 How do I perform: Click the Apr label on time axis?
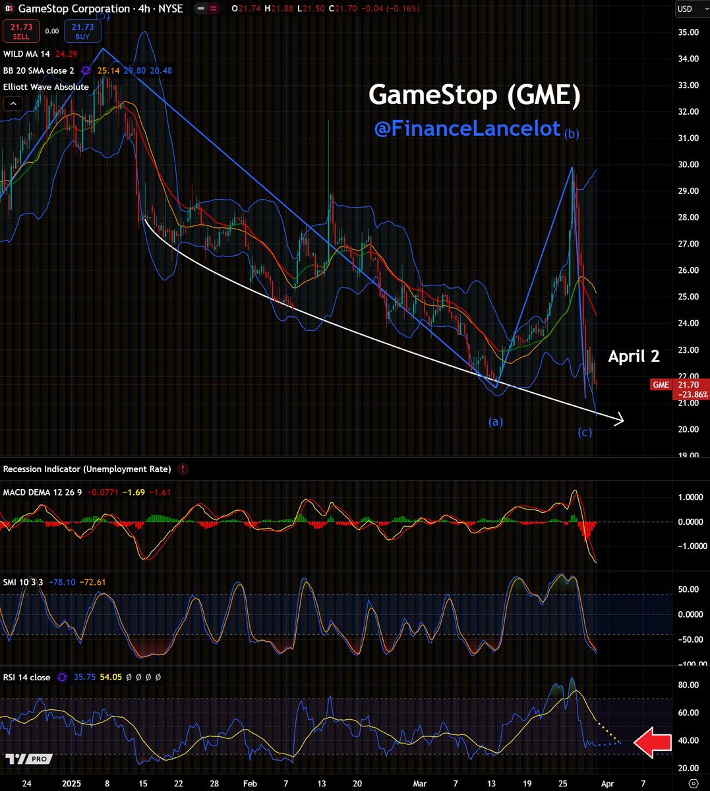point(608,784)
